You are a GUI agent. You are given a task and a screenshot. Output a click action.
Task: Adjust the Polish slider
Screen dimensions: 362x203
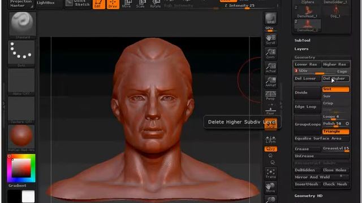333,124
